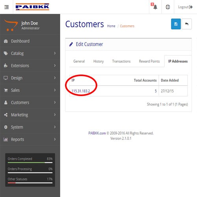Open the Transactions tab
This screenshot has height=197, width=197.
[121, 61]
